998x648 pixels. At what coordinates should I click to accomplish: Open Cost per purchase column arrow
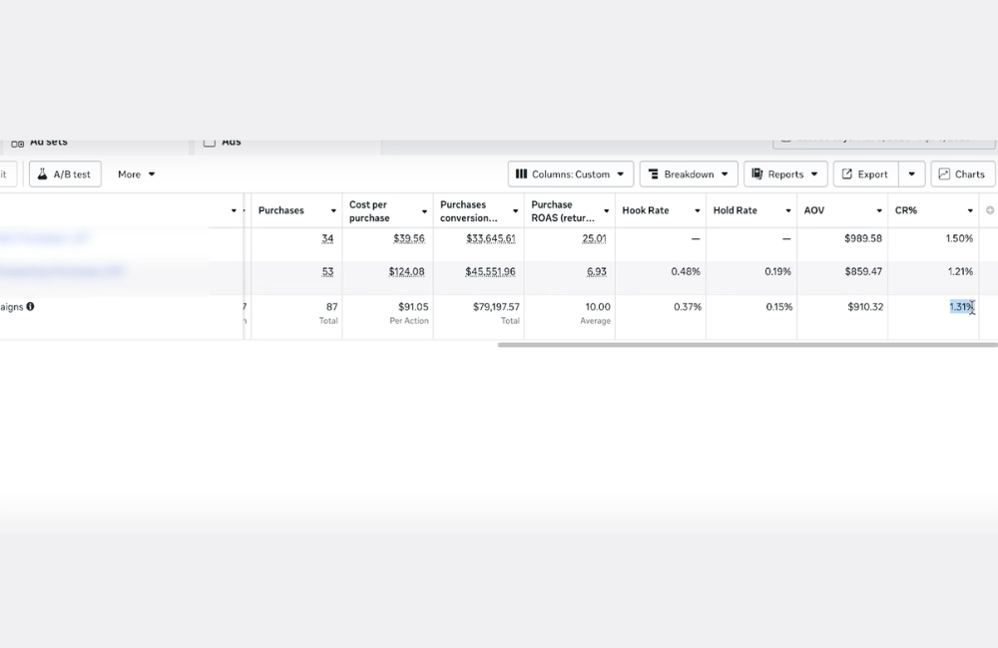click(x=424, y=211)
